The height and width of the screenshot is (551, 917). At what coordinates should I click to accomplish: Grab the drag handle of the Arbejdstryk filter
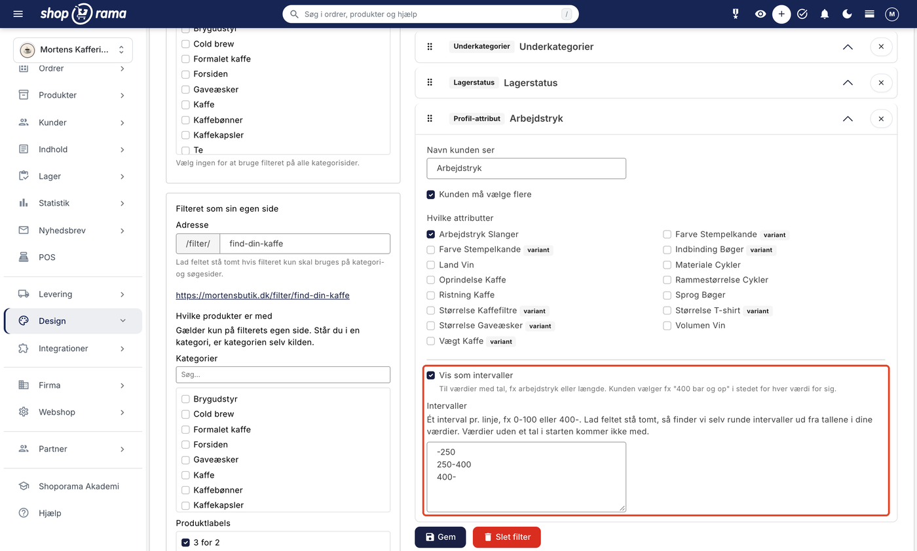tap(430, 119)
